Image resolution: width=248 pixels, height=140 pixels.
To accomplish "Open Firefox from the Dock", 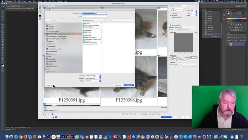I will (25, 136).
